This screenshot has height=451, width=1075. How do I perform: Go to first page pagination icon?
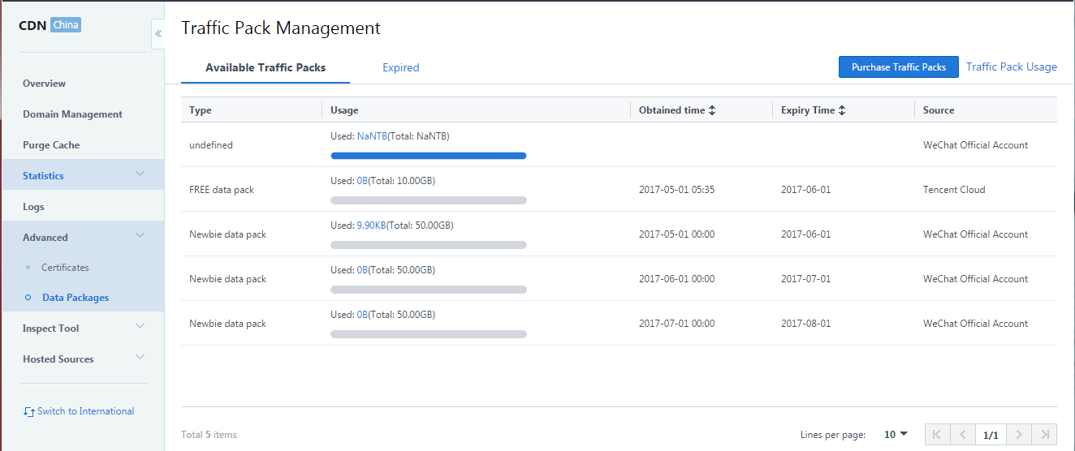coord(936,435)
